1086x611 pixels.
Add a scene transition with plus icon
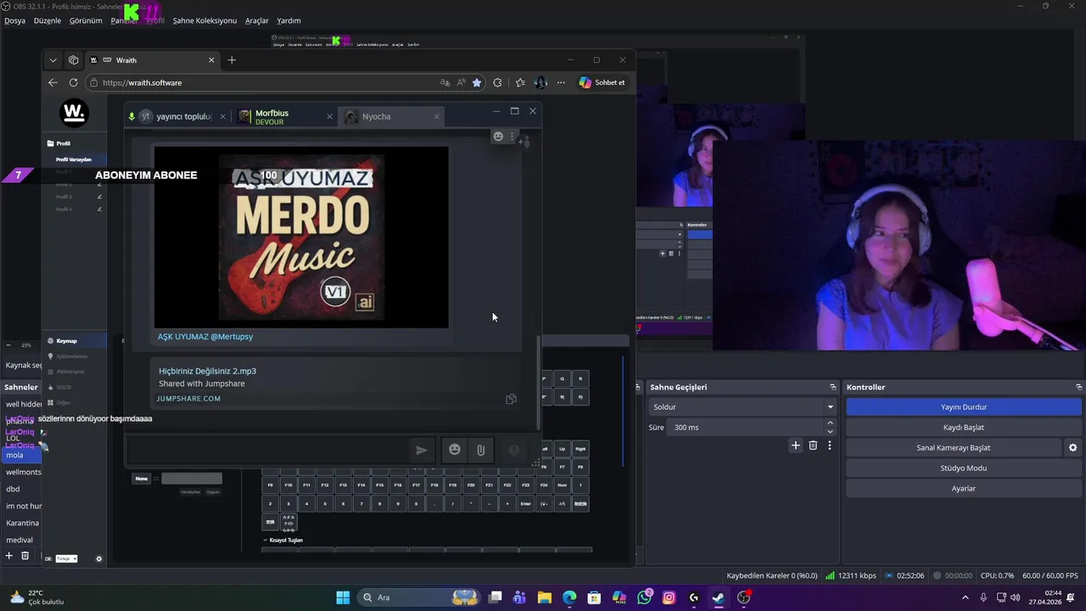pyautogui.click(x=795, y=446)
